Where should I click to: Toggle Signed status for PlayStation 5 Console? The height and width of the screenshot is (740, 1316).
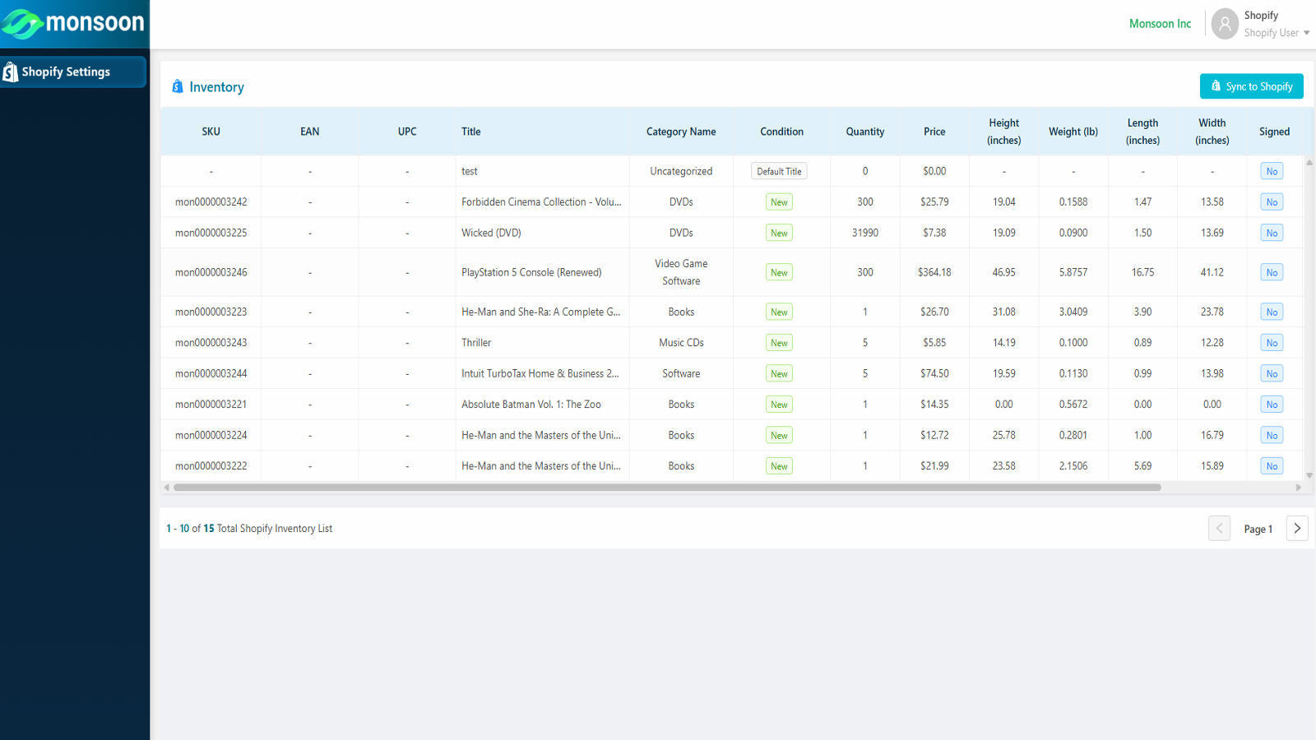[x=1272, y=271]
